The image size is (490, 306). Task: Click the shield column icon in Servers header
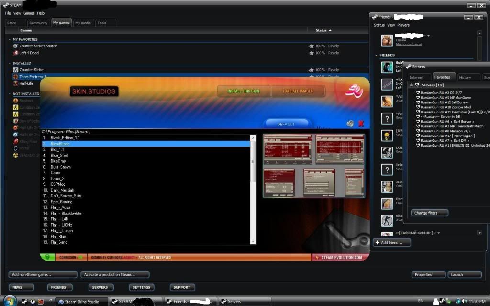tap(417, 85)
